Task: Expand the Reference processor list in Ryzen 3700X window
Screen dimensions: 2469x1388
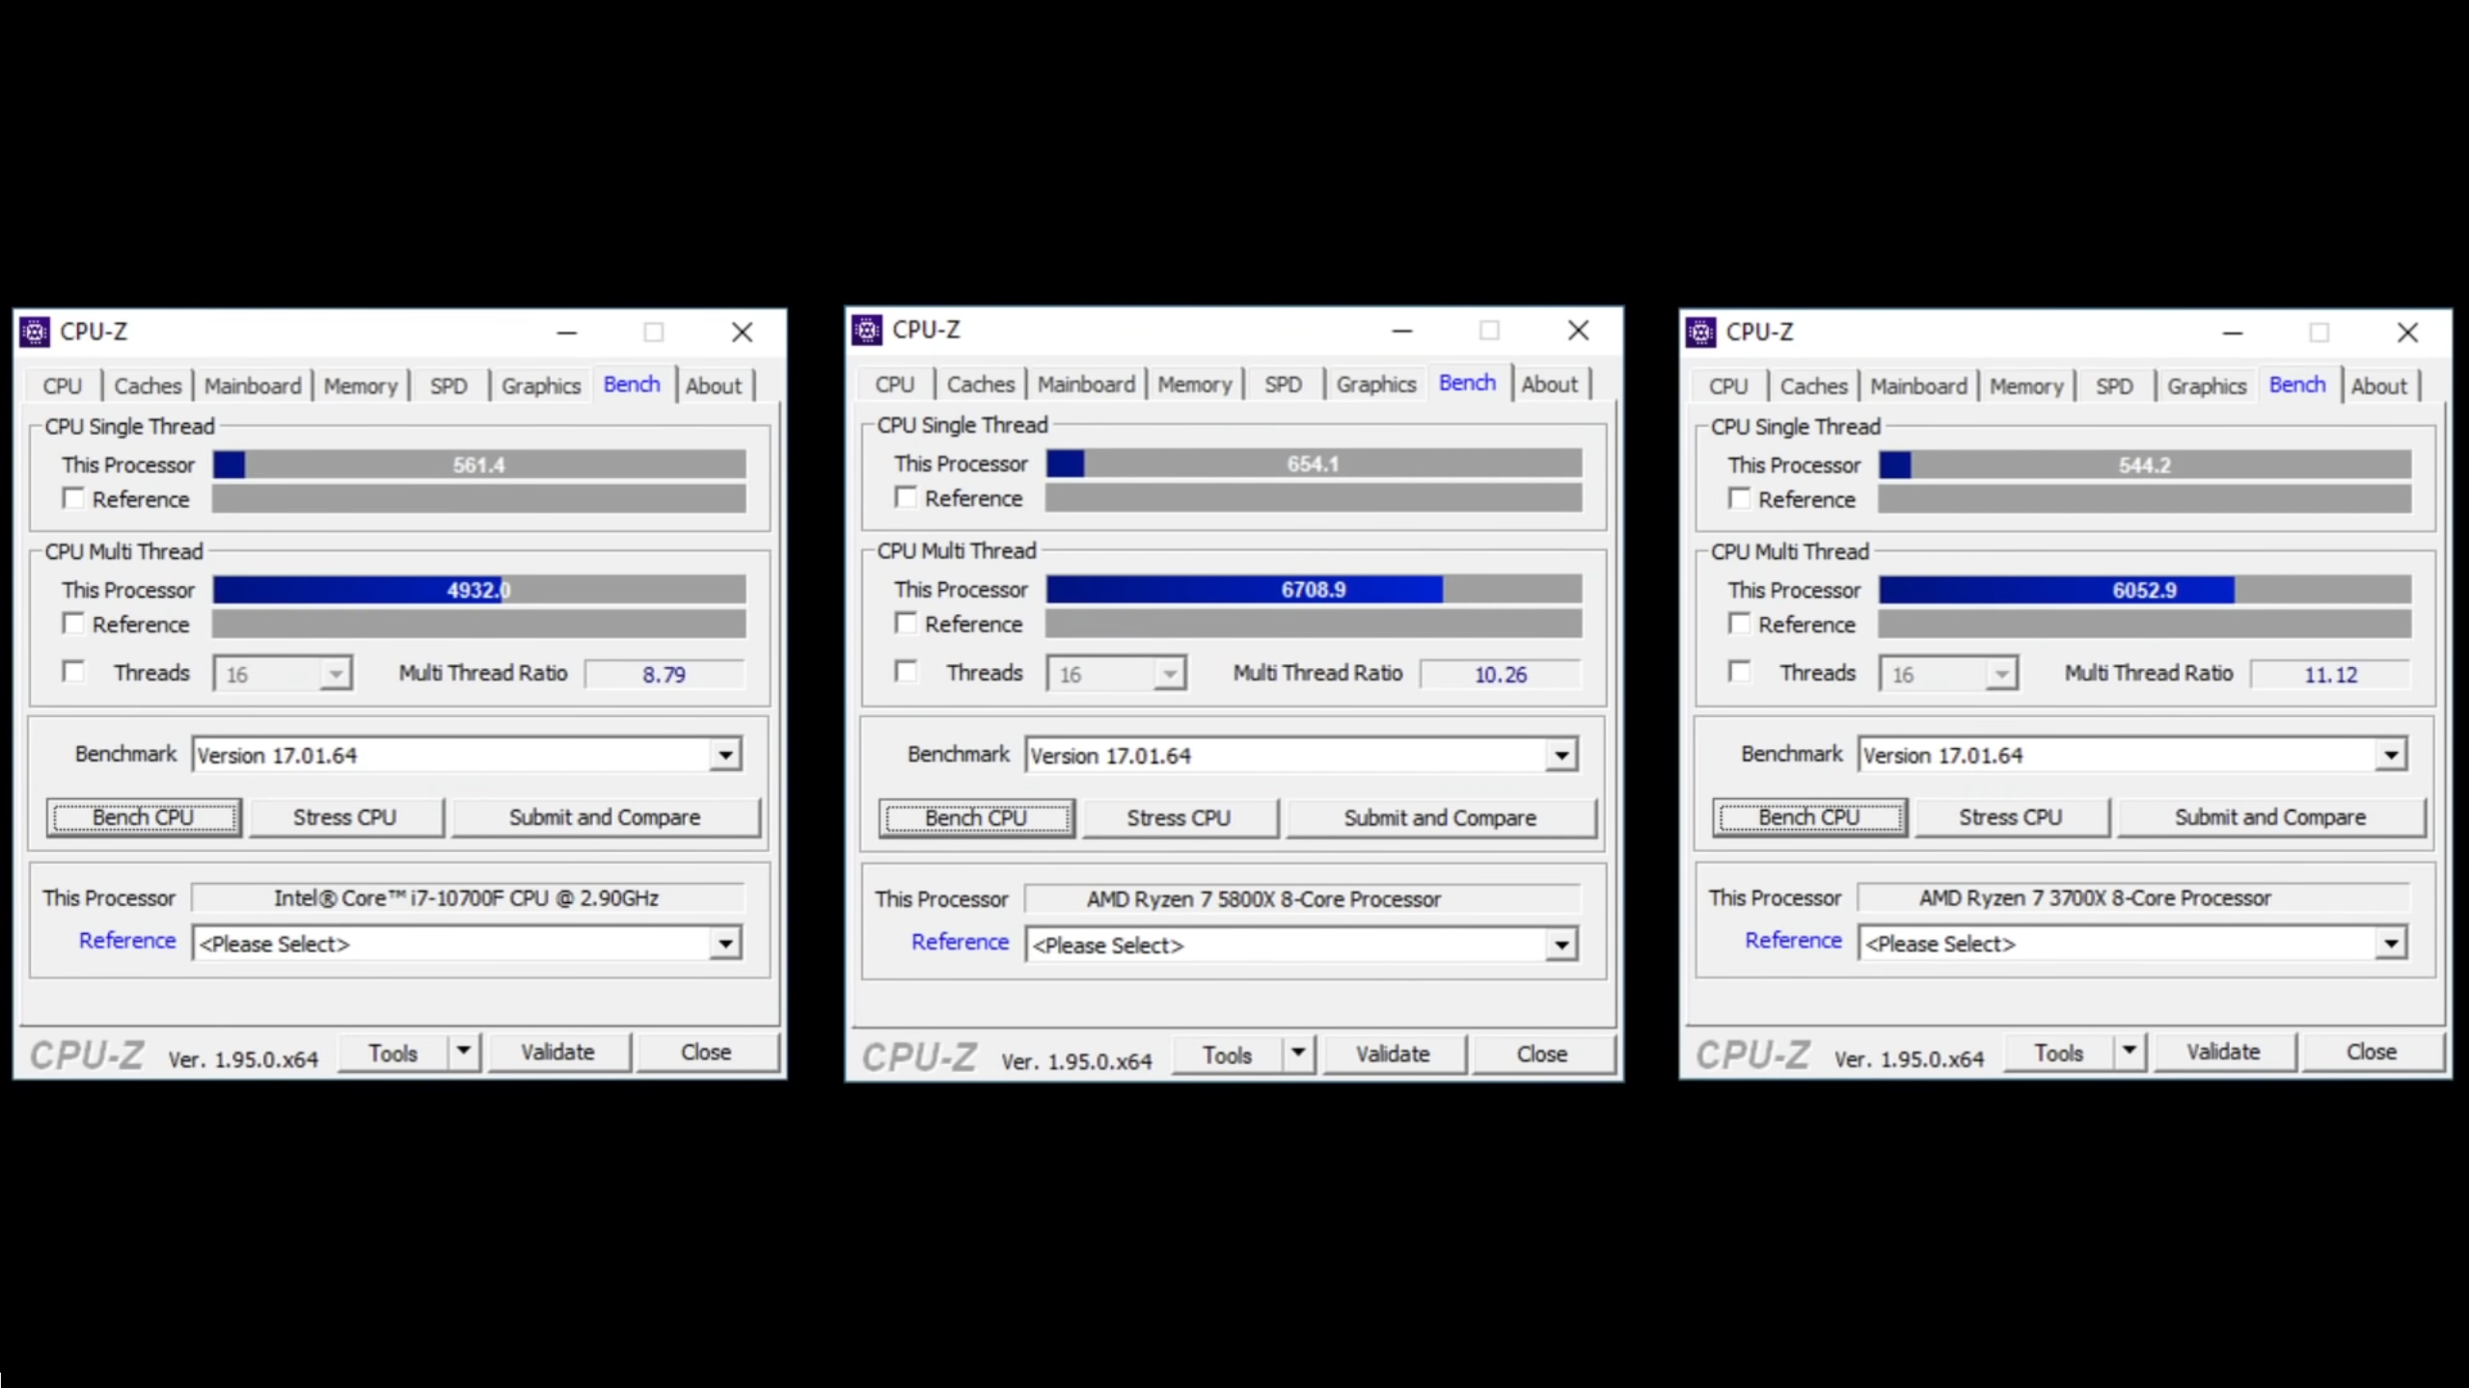Action: pos(2391,944)
